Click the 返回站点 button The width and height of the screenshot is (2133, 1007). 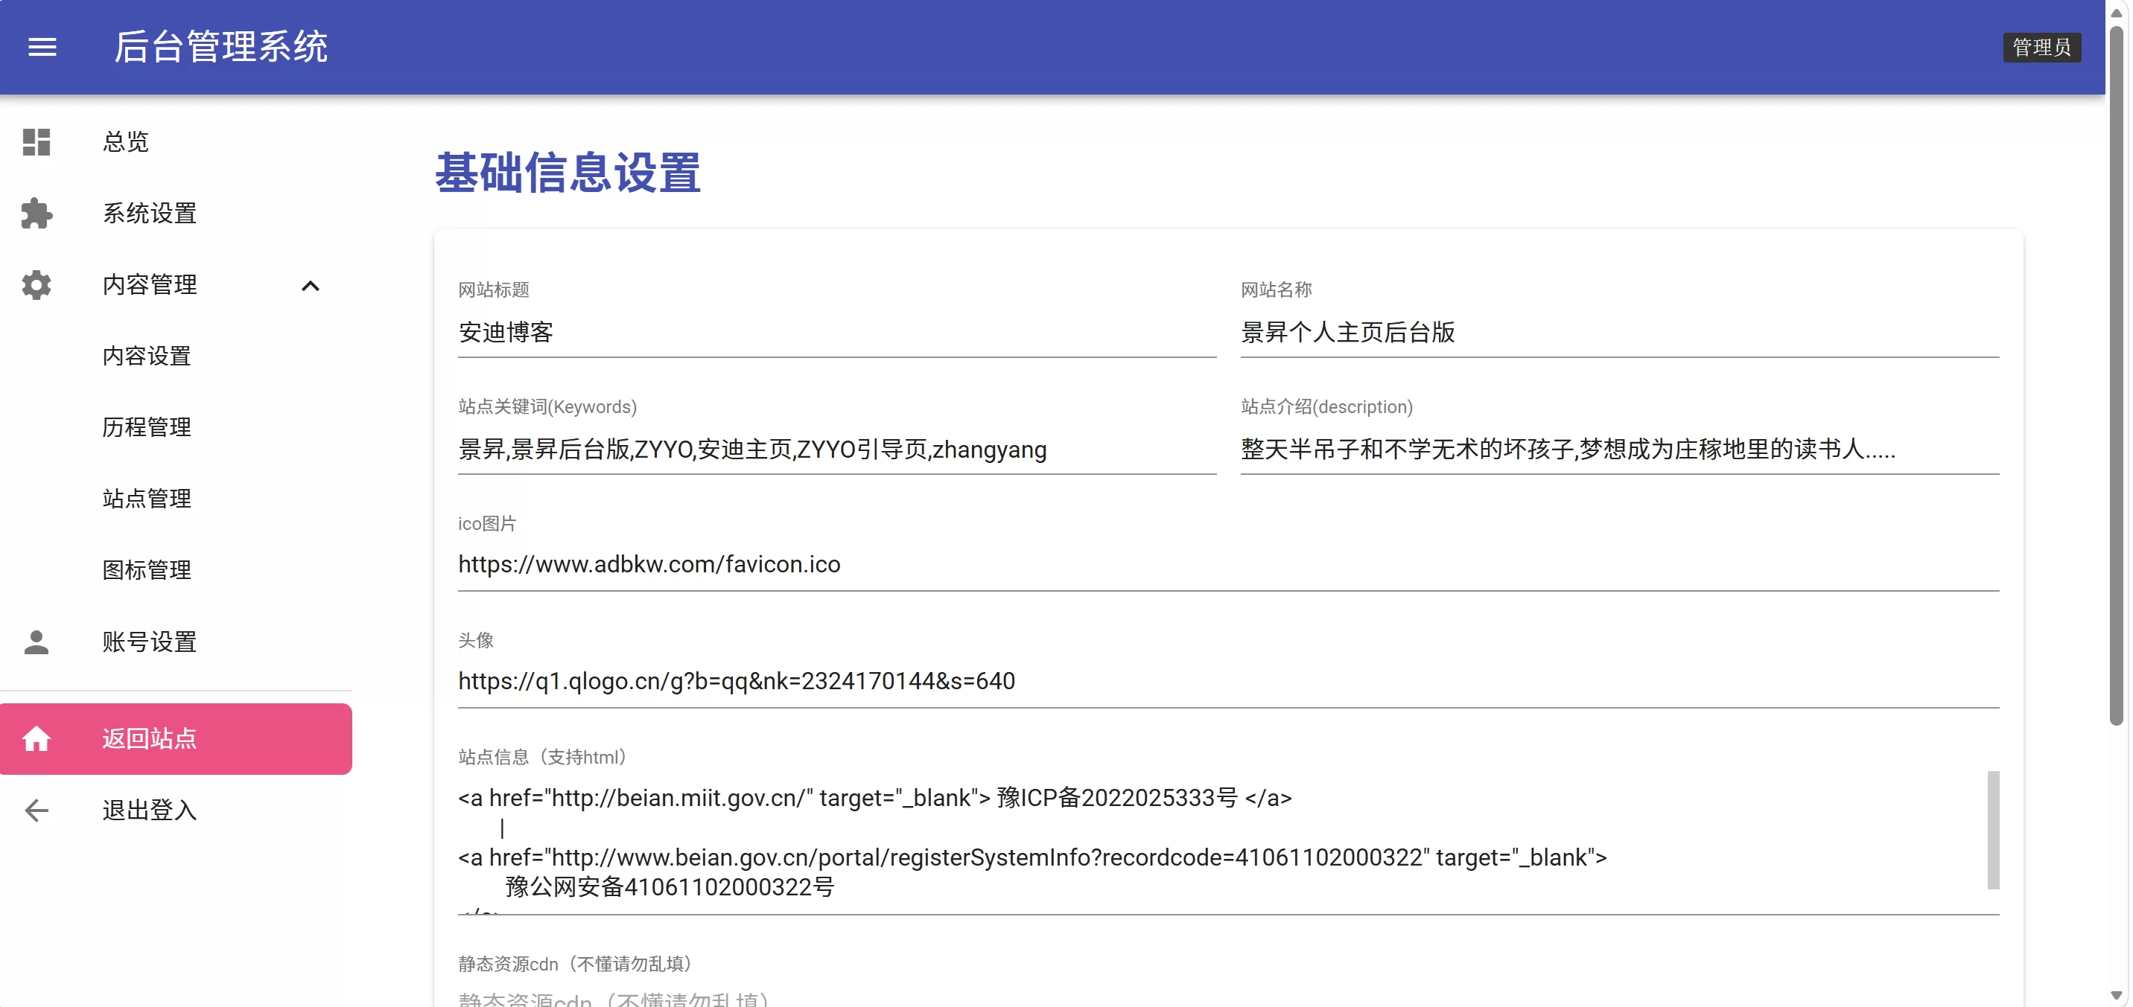pos(177,739)
